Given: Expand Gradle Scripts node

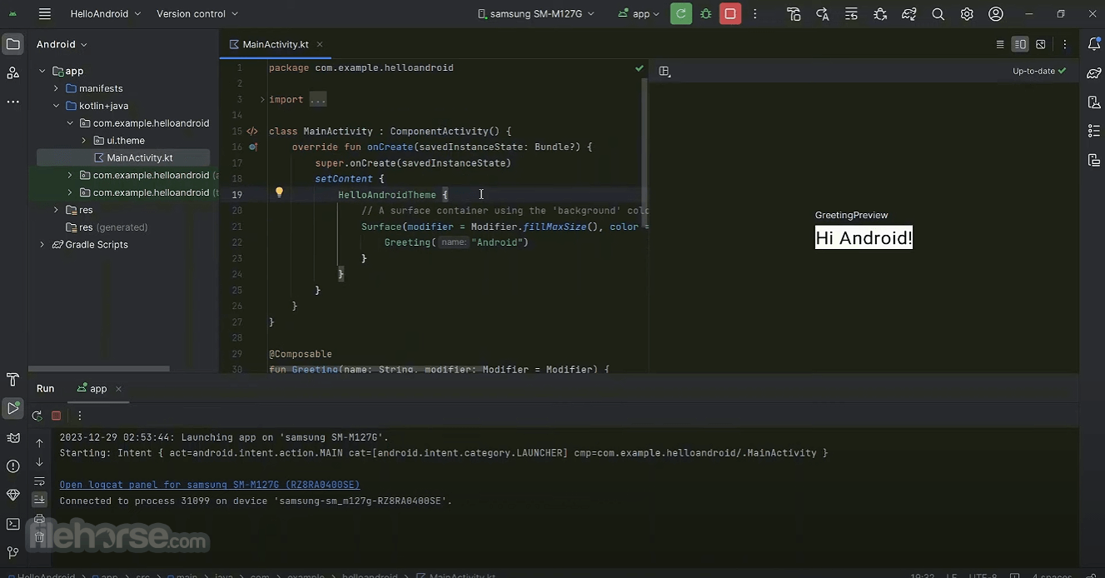Looking at the screenshot, I should (42, 245).
